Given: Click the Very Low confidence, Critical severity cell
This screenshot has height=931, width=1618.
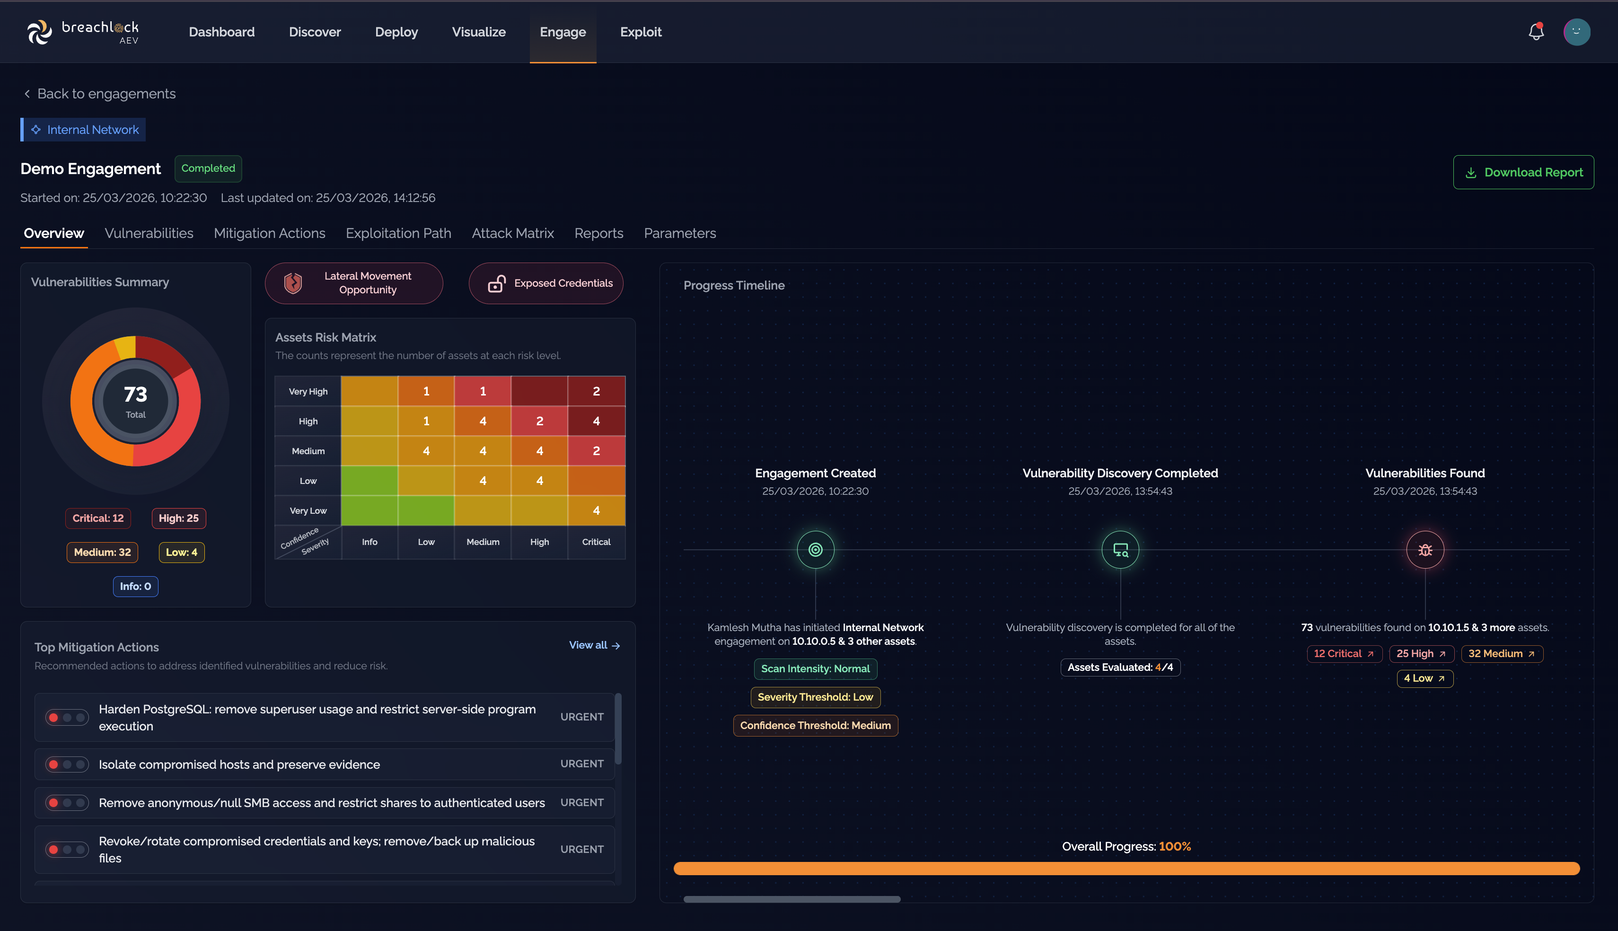Looking at the screenshot, I should tap(596, 510).
